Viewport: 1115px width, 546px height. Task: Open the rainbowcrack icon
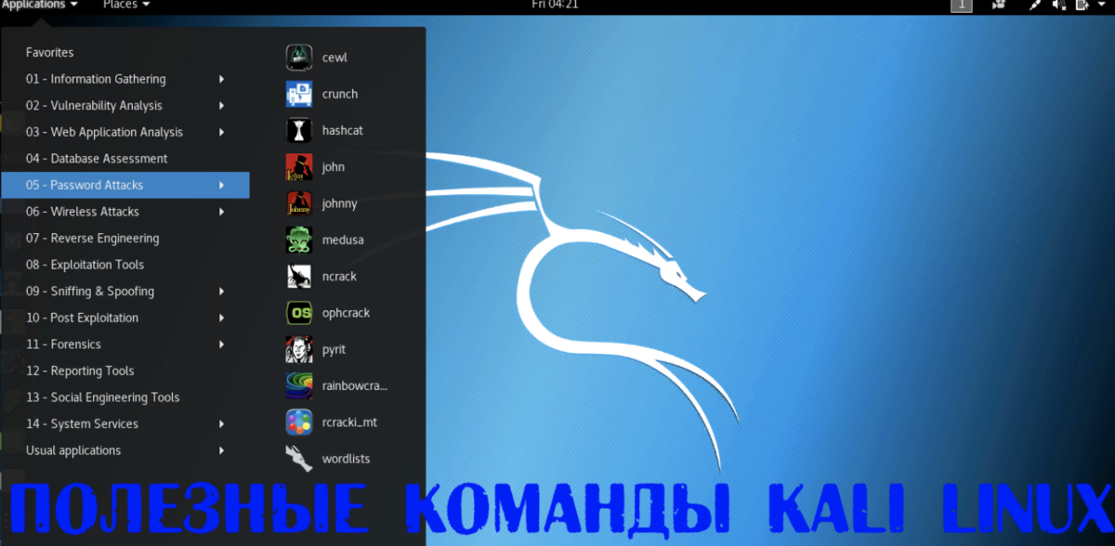pos(299,385)
